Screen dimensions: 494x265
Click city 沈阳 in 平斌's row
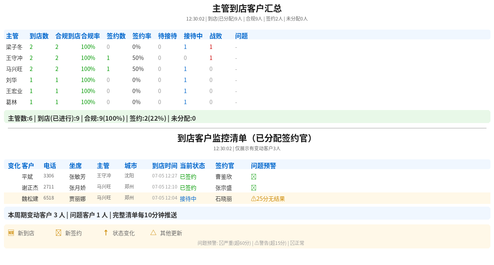click(x=129, y=175)
